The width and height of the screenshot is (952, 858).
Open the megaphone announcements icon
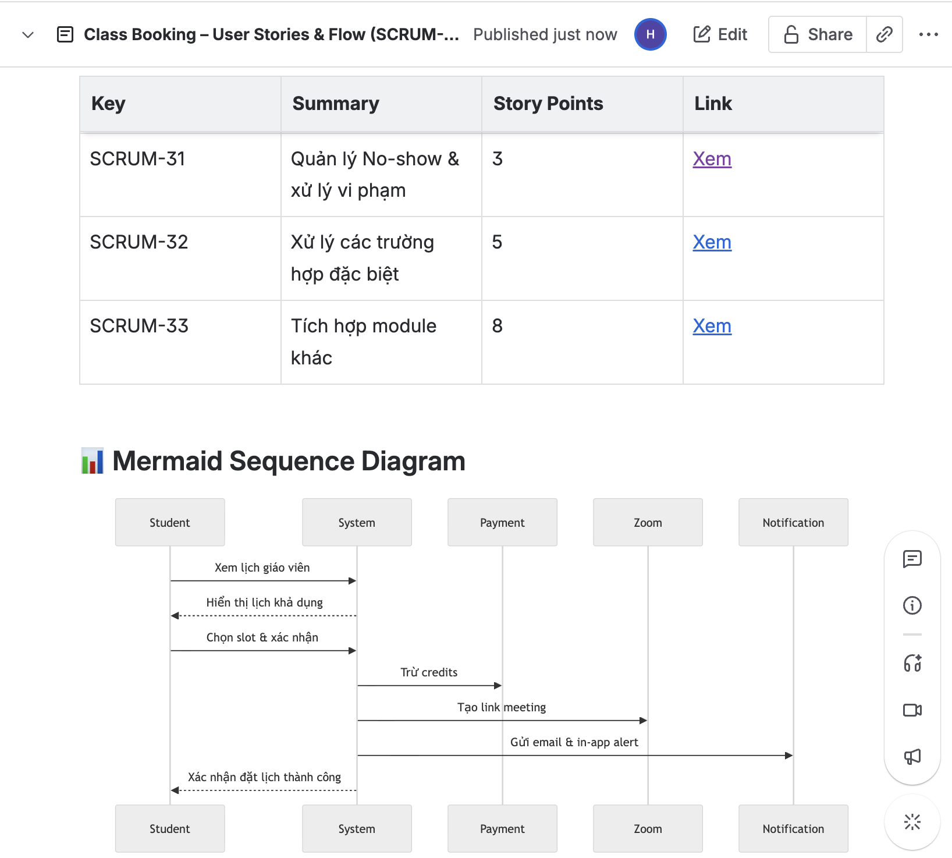[912, 756]
